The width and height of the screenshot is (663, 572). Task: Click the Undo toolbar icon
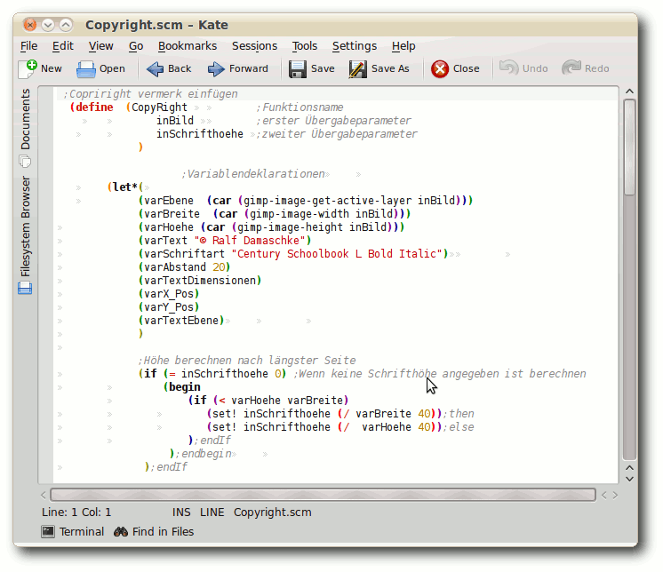(508, 68)
